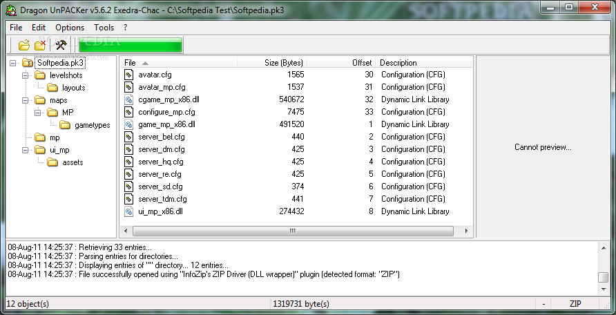Click the server_sd.cfg file icon
The image size is (616, 315).
(129, 187)
